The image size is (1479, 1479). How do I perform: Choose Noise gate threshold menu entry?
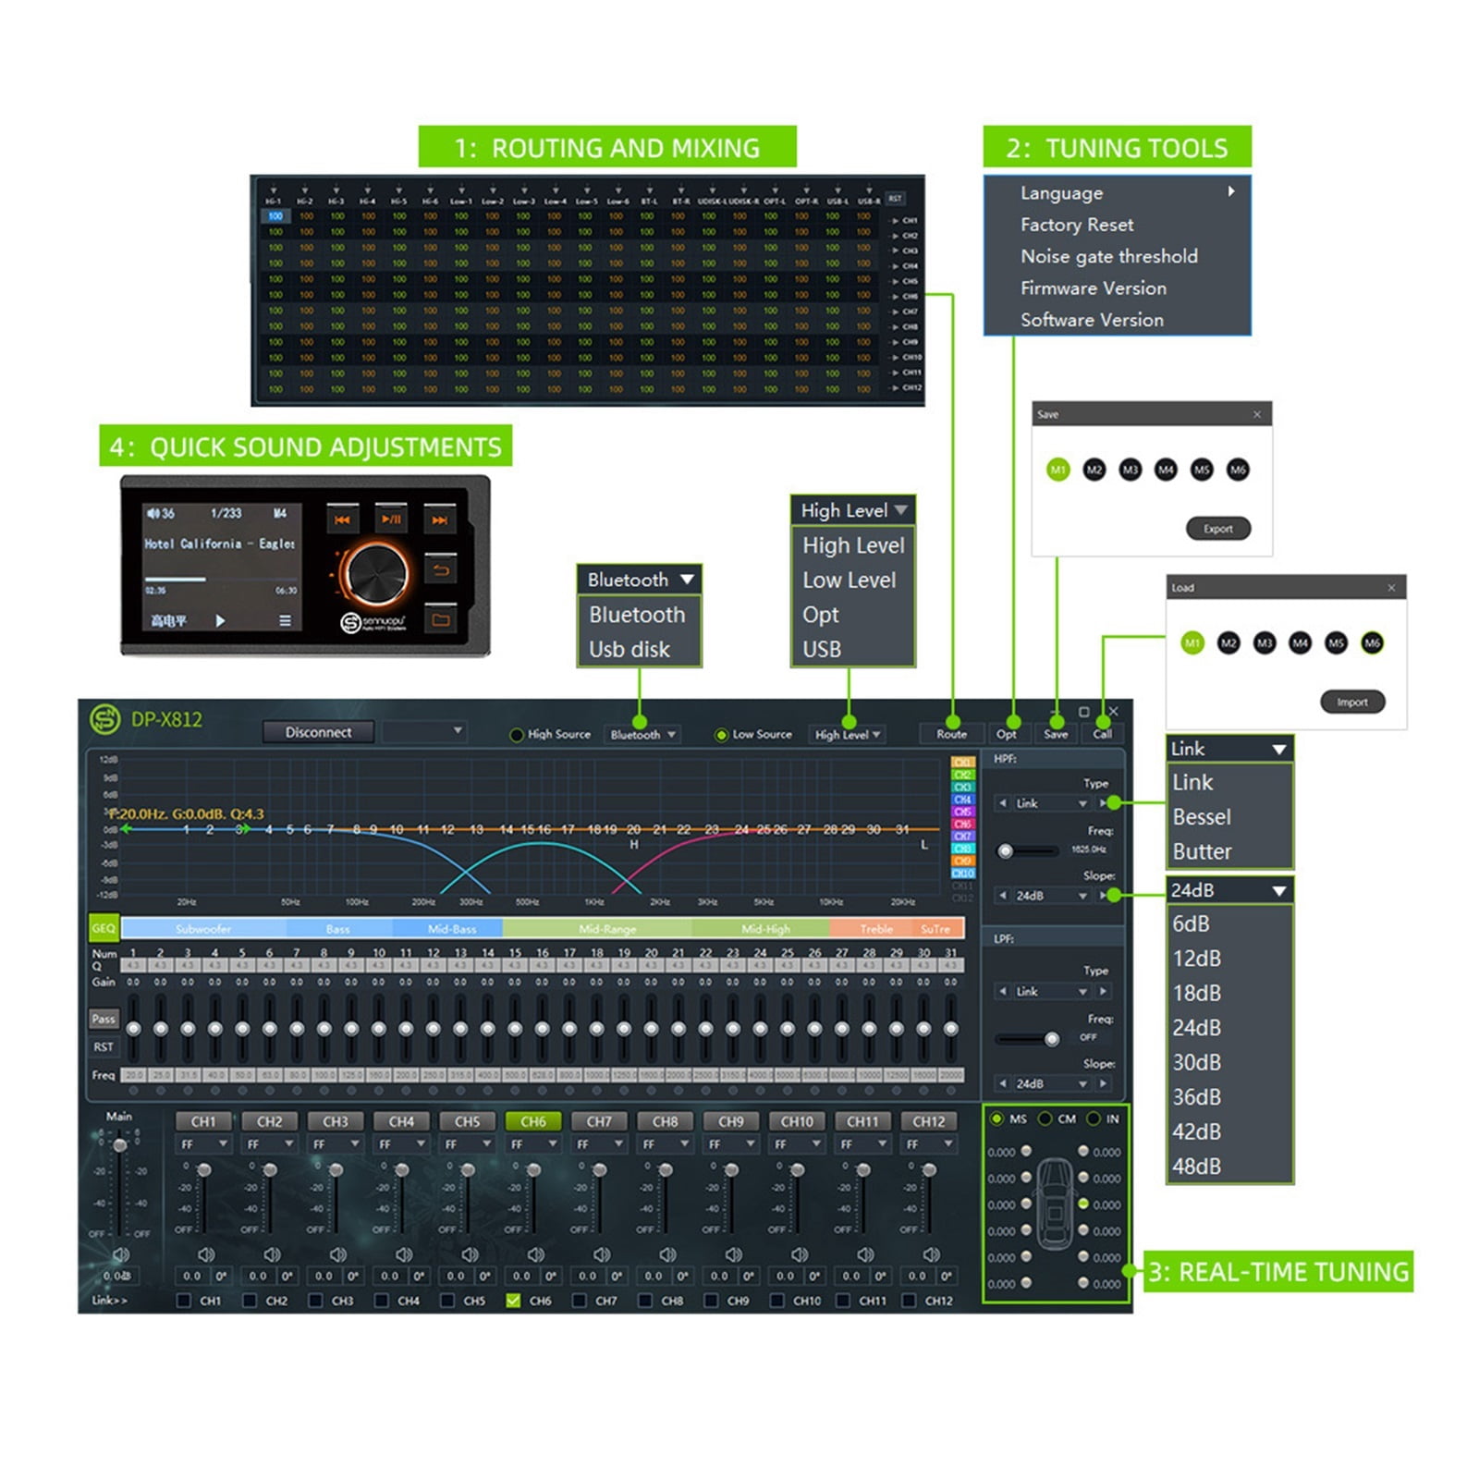click(x=1118, y=256)
